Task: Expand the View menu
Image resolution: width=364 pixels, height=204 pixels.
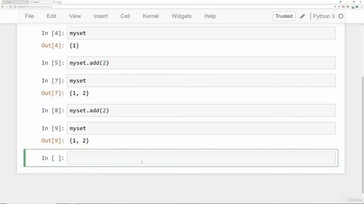Action: click(x=75, y=16)
